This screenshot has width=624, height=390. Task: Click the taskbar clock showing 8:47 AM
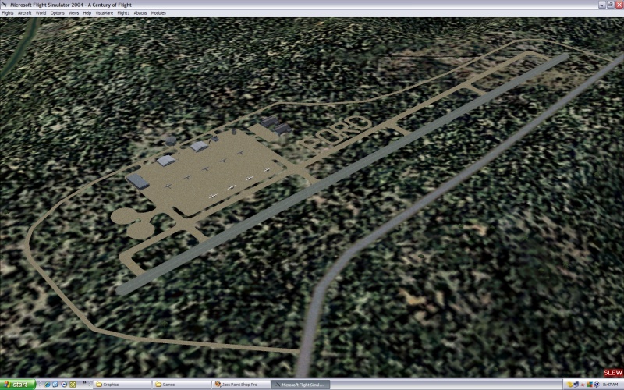point(610,385)
